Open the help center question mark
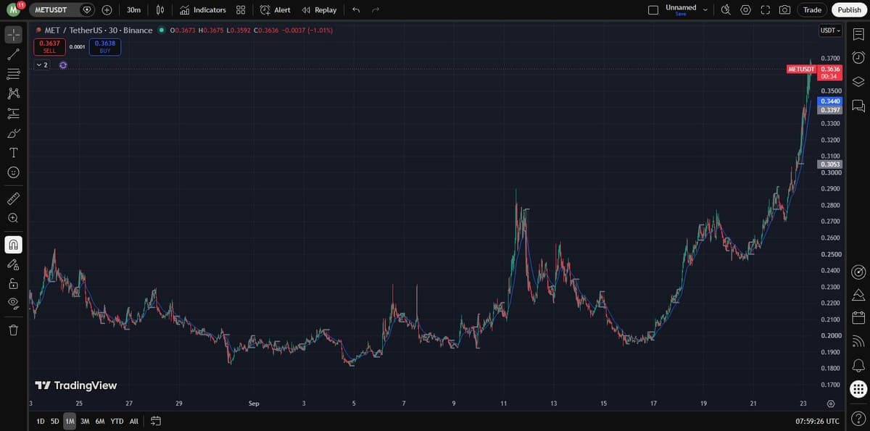 (x=858, y=418)
